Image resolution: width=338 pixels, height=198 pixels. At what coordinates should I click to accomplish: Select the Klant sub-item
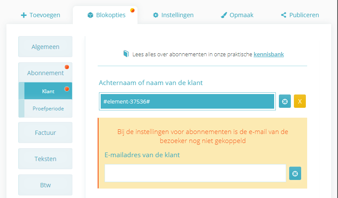[x=48, y=91]
